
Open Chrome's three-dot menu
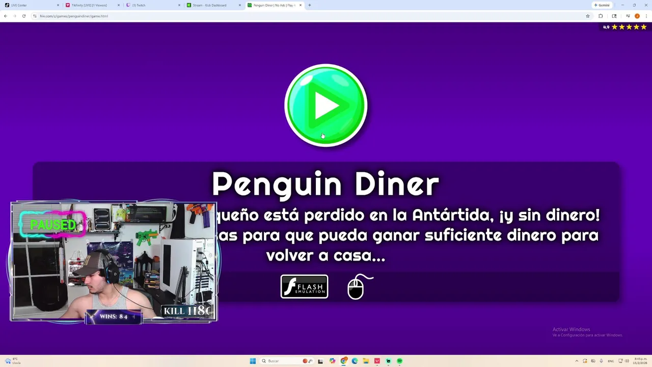click(x=646, y=16)
